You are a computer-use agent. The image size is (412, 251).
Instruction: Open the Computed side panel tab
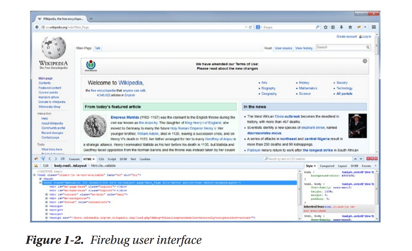pyautogui.click(x=327, y=166)
